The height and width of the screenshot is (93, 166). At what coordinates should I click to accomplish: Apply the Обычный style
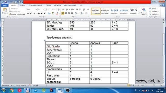[96, 11]
